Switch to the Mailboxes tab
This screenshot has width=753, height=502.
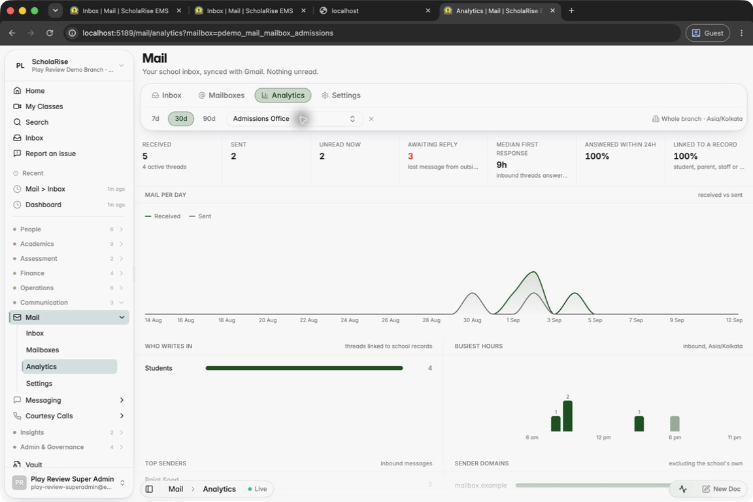222,95
